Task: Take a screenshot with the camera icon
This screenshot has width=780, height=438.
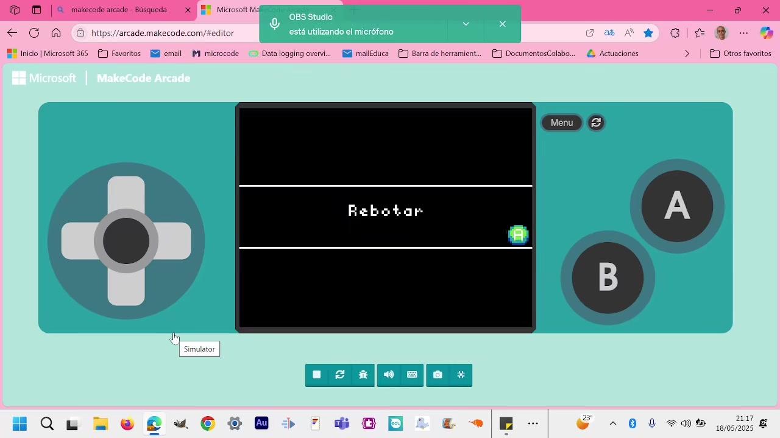Action: pyautogui.click(x=438, y=375)
